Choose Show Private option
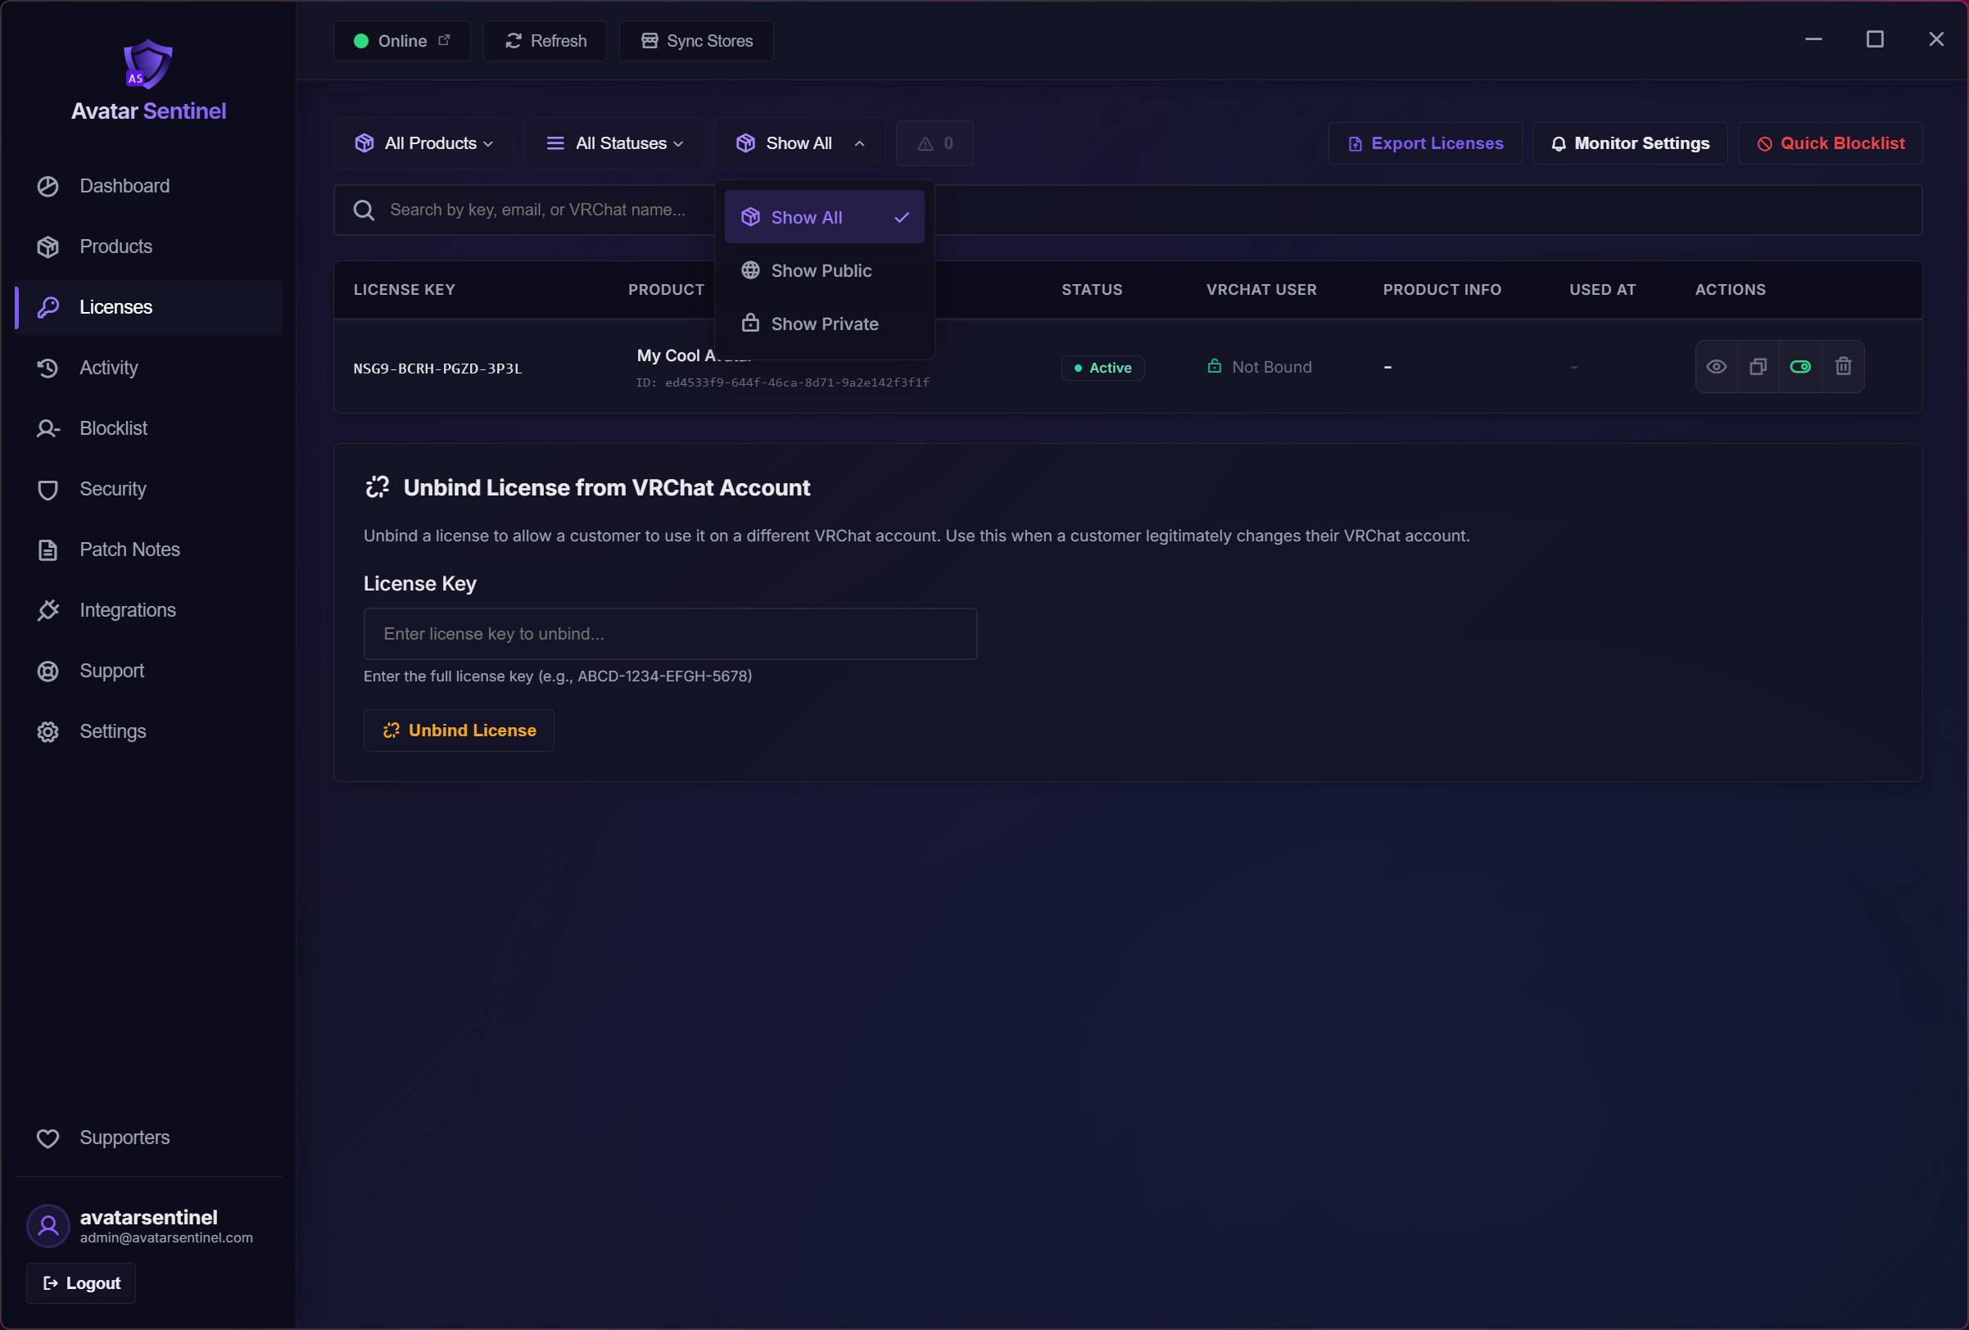The image size is (1969, 1330). coord(824,323)
